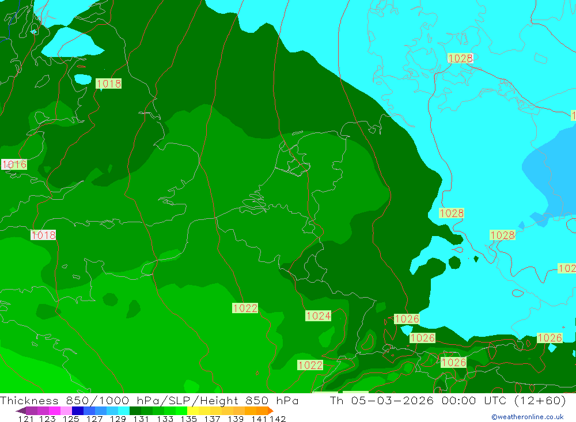Image resolution: width=576 pixels, height=422 pixels.
Task: Click the legend value 125
Action: coord(70,419)
